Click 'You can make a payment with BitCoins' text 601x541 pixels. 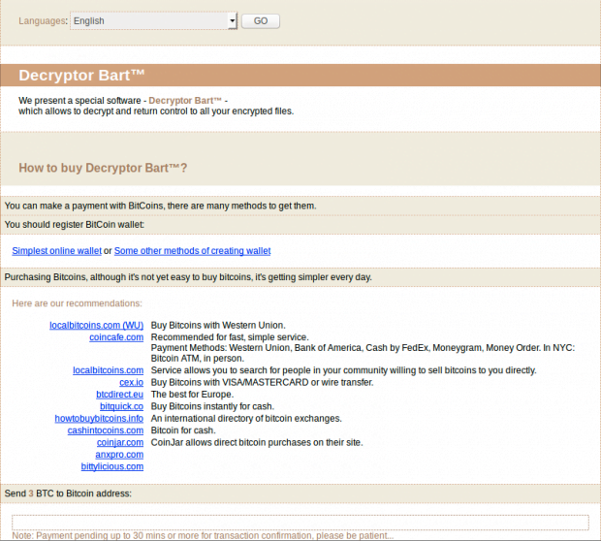160,206
